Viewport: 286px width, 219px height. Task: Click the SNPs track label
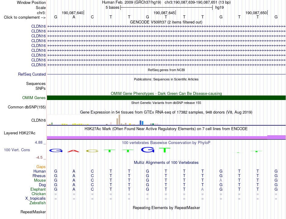(41, 88)
